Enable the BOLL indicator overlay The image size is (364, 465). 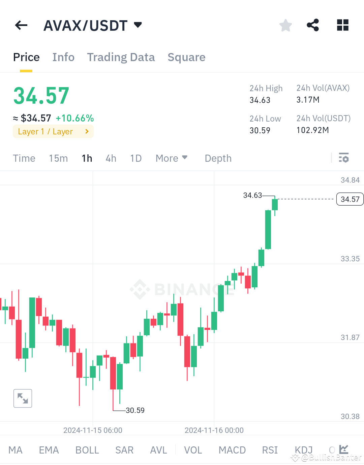click(x=87, y=450)
